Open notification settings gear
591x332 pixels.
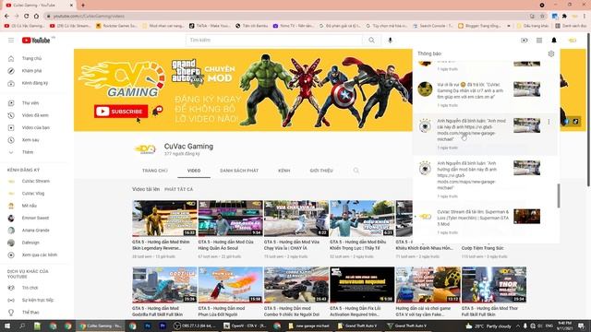pos(551,53)
